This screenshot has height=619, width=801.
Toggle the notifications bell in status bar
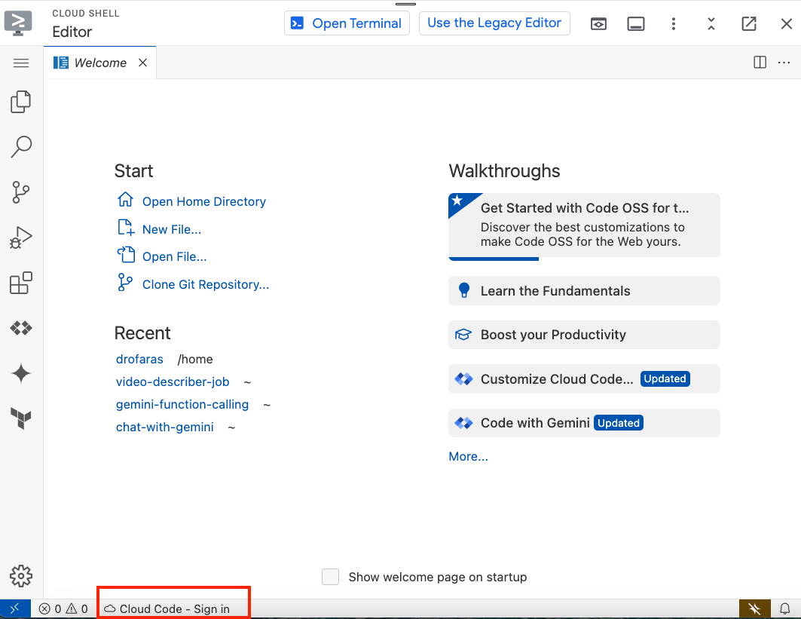pos(784,608)
